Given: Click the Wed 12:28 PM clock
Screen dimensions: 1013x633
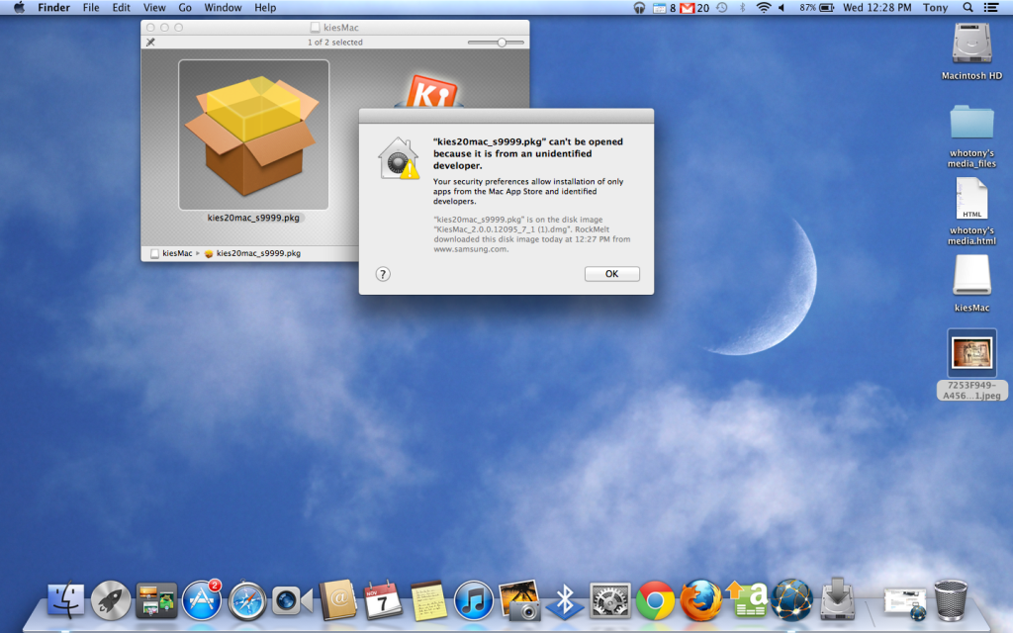Looking at the screenshot, I should pos(876,8).
